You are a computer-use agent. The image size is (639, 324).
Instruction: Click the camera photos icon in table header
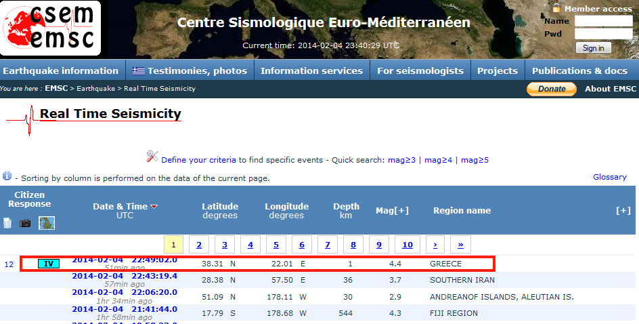25,223
